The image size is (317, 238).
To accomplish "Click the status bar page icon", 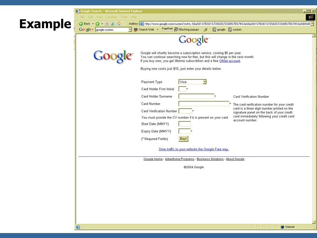I will coord(78,227).
